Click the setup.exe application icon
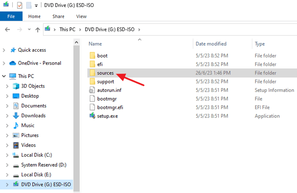The width and height of the screenshot is (297, 193). click(x=92, y=116)
